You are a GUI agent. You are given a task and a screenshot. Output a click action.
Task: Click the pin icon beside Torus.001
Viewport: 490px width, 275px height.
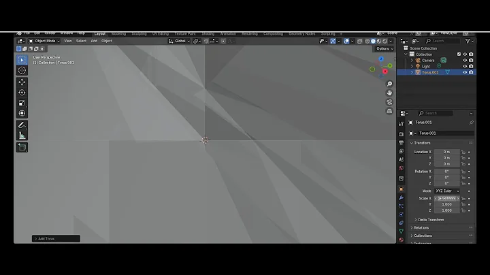pyautogui.click(x=471, y=123)
